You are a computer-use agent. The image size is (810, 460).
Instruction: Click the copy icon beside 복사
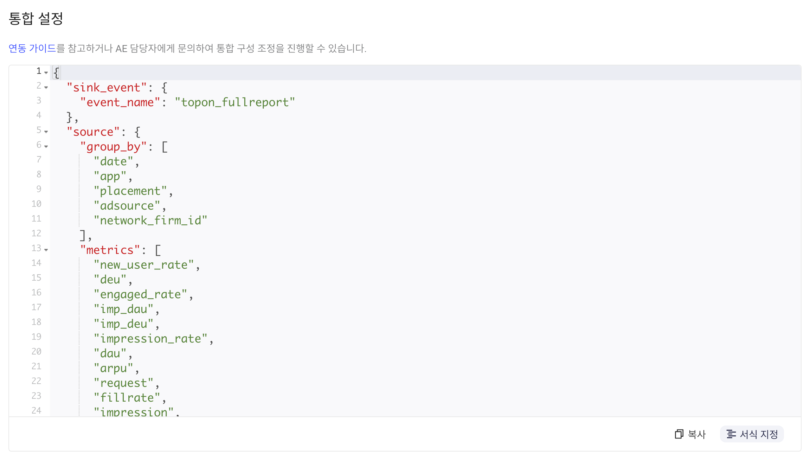pyautogui.click(x=679, y=434)
